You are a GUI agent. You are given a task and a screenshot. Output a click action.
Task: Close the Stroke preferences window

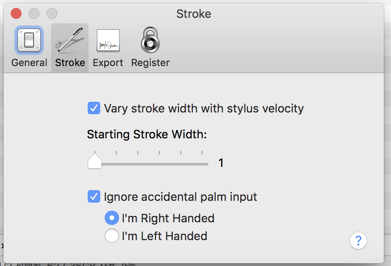coord(16,13)
